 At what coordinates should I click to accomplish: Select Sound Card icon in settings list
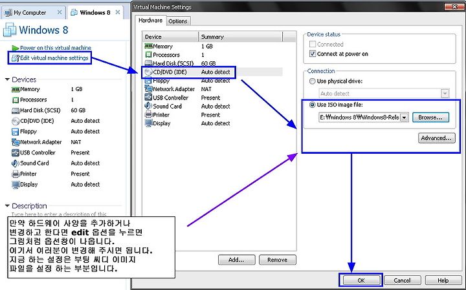pos(148,106)
